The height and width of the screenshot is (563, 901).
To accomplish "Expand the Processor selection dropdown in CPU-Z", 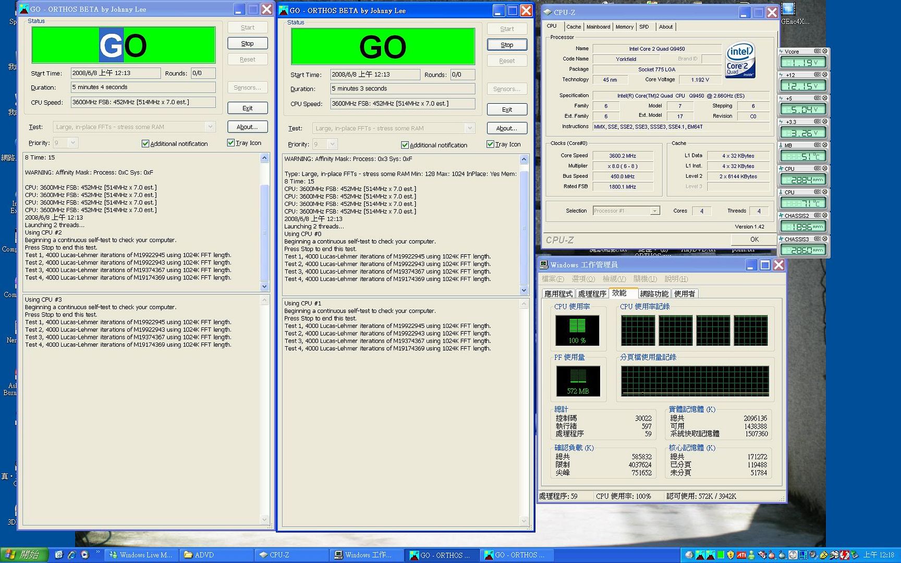I will (x=654, y=211).
